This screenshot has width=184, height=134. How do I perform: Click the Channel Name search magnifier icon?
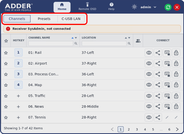pyautogui.click(x=76, y=43)
